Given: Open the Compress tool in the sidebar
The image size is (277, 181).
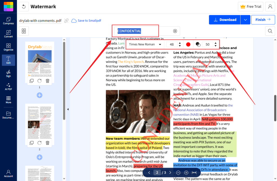Looking at the screenshot, I should coord(8,21).
